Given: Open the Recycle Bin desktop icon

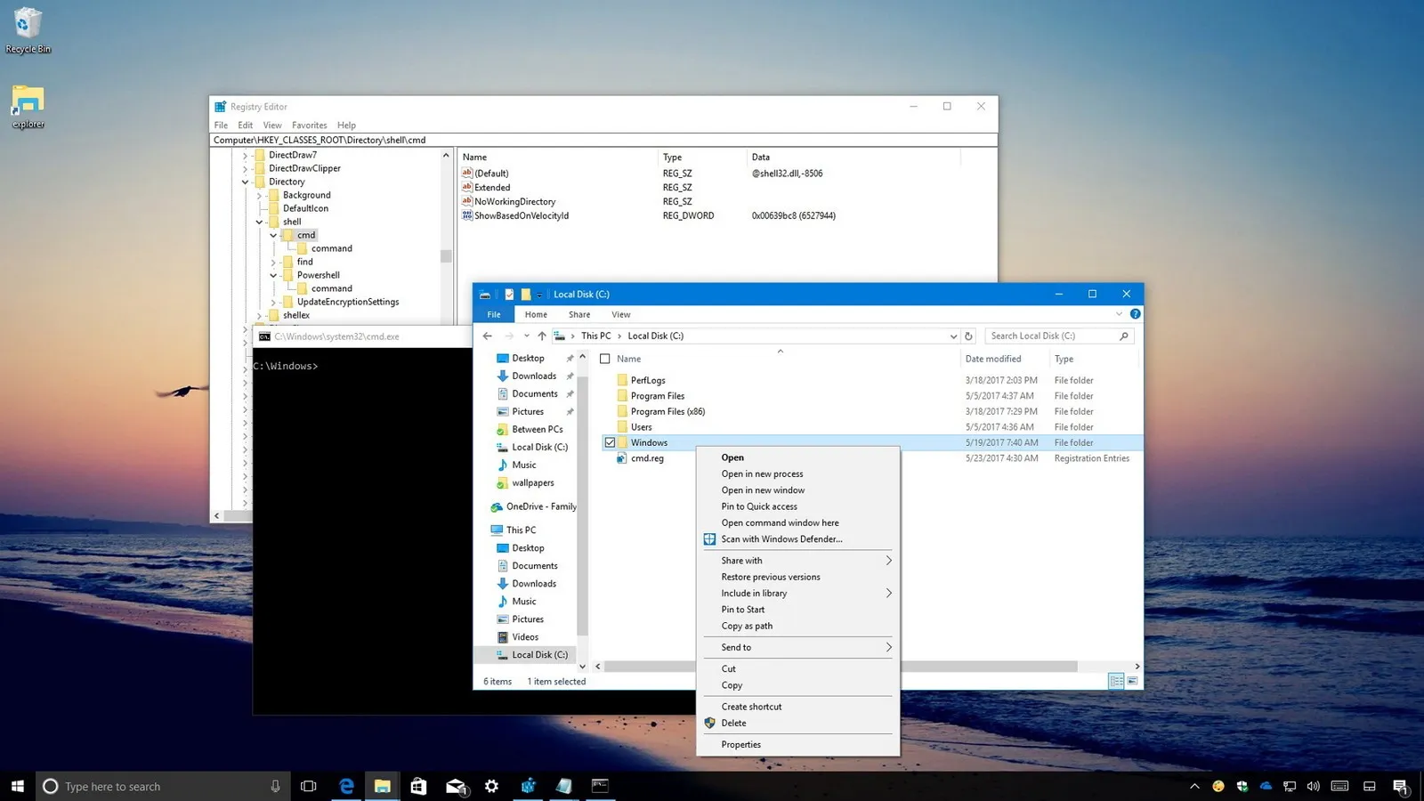Looking at the screenshot, I should coord(28,30).
